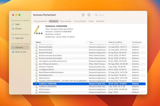The width and height of the screenshot is (160, 106).
Task: Click the date 27 lug 2023, 15:56:31
Action: click(117, 75)
